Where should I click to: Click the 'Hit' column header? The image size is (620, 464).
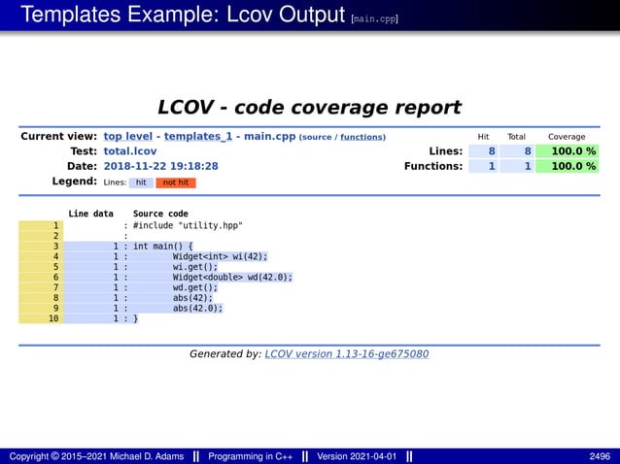[483, 137]
